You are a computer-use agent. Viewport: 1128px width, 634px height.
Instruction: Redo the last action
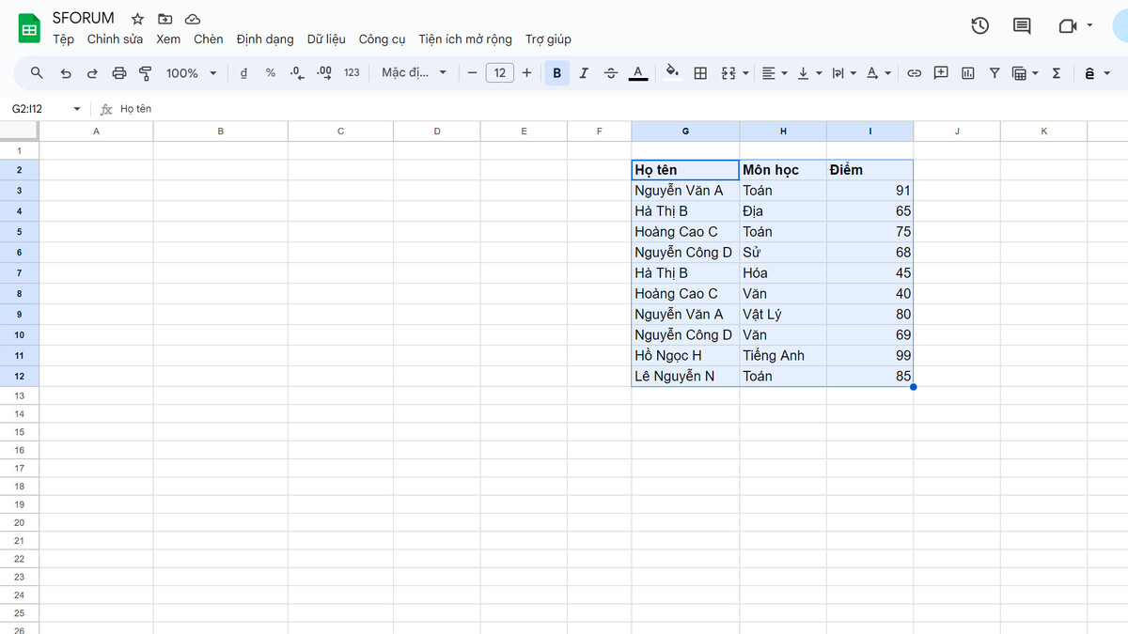tap(92, 73)
